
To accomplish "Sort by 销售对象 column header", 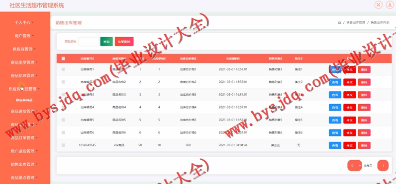I will pyautogui.click(x=275, y=59).
